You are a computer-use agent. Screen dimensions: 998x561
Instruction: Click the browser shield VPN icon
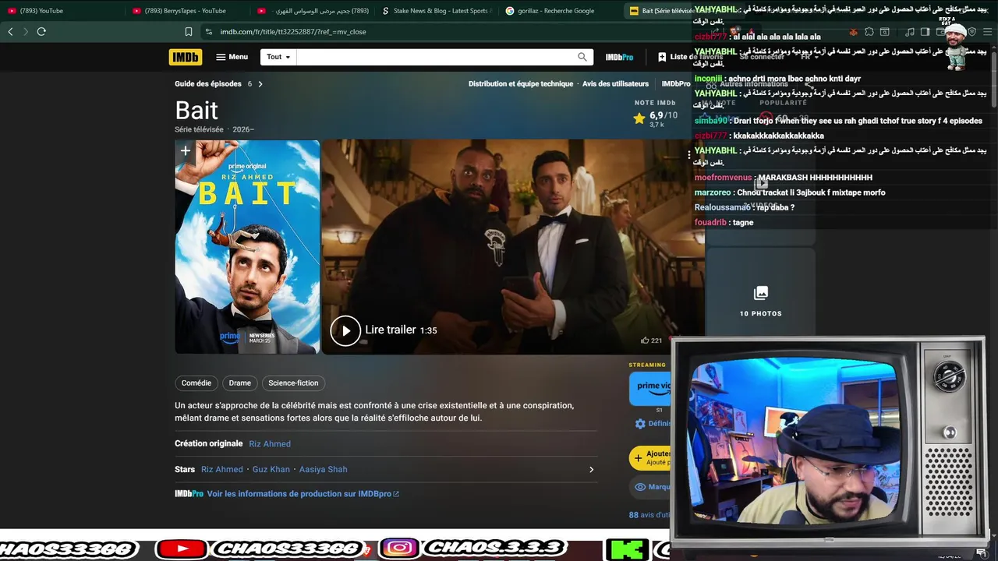[x=971, y=32]
